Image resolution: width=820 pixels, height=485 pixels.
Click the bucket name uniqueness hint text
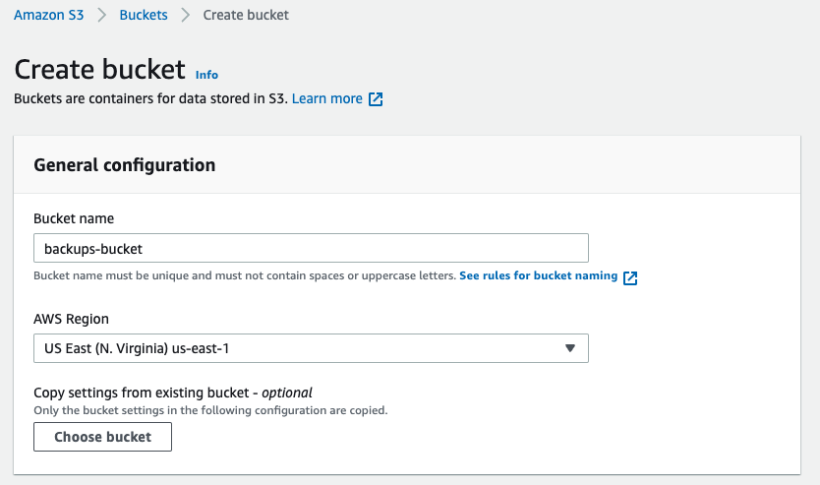[244, 276]
